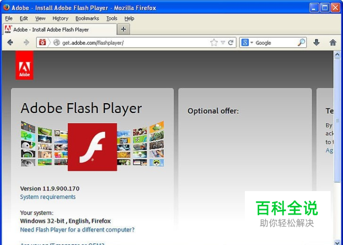The width and height of the screenshot is (343, 245).
Task: Reload the page with refresh icon
Action: pyautogui.click(x=230, y=43)
